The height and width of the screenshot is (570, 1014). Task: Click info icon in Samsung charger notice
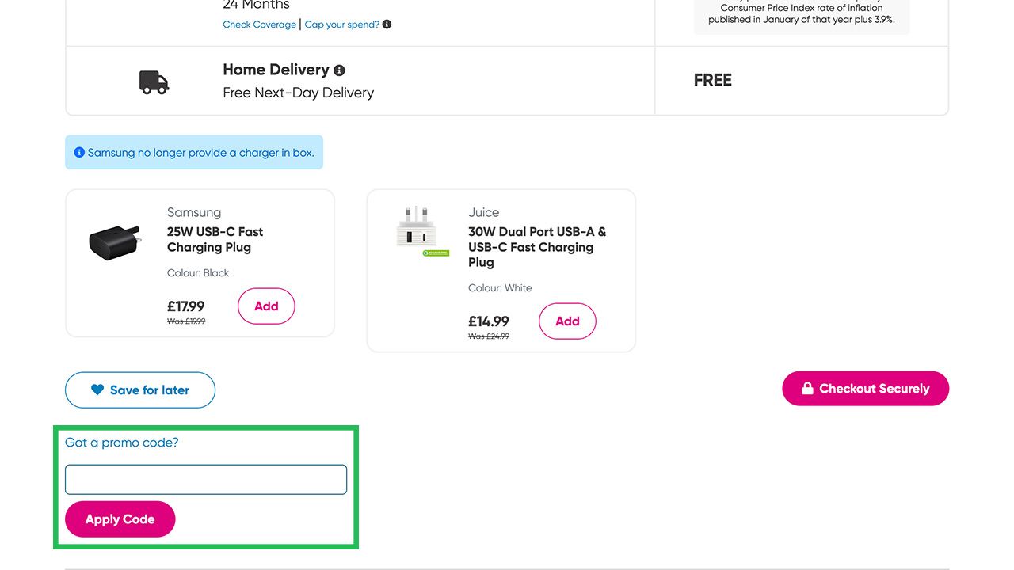79,152
